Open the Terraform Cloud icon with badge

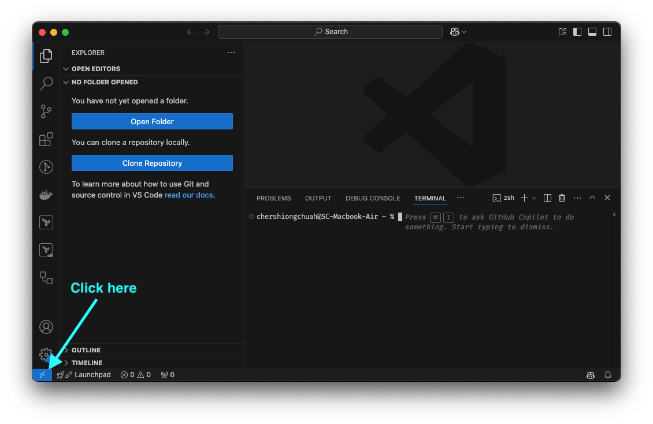coord(46,250)
